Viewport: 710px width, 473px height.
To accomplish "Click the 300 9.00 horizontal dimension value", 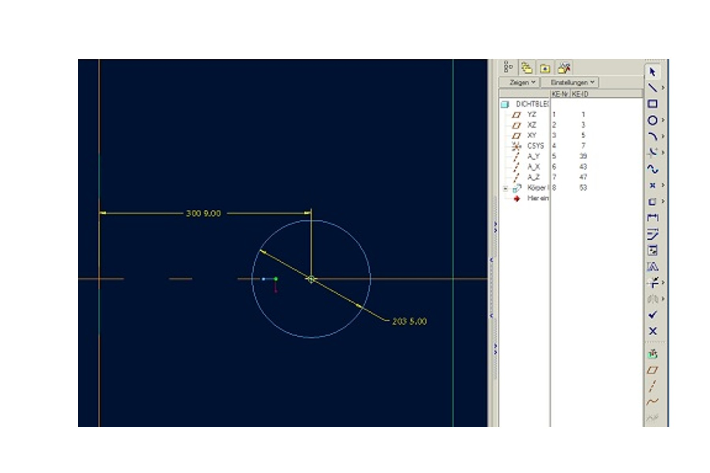I will (204, 213).
